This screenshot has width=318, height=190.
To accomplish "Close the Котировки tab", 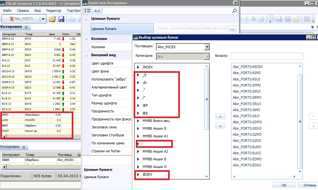I will click(26, 27).
